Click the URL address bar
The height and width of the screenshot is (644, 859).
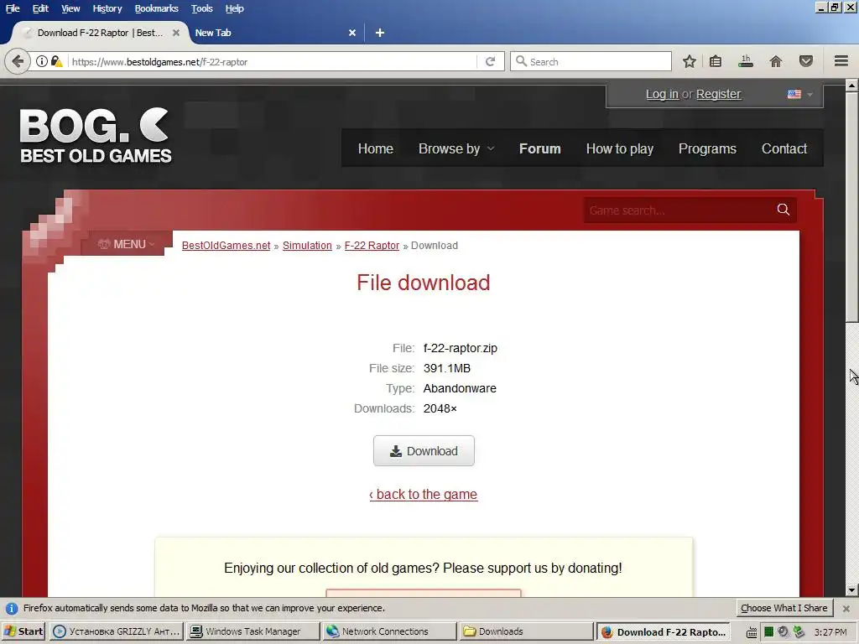tap(271, 61)
